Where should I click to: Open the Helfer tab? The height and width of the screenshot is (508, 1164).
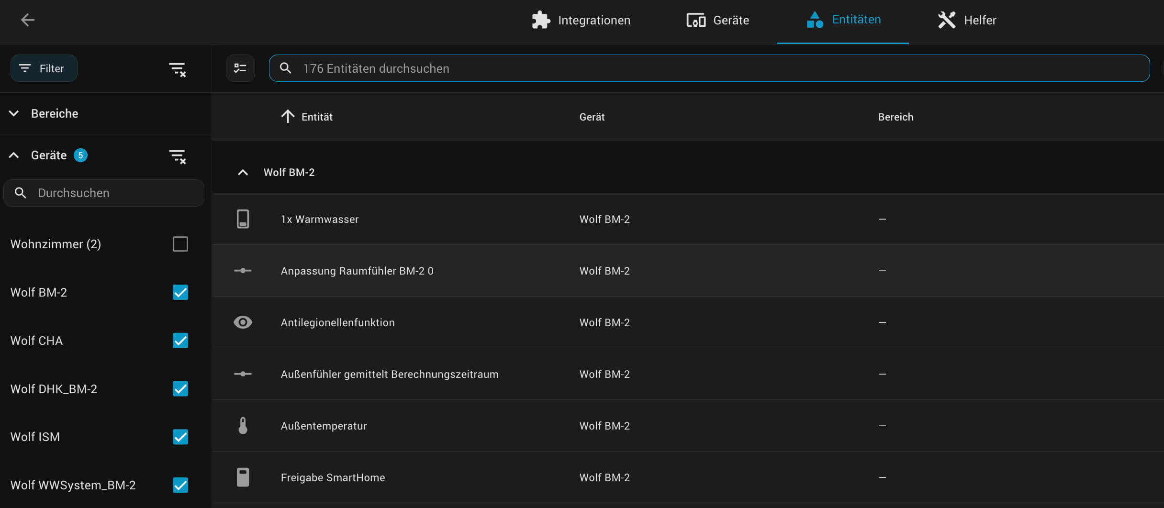coord(967,21)
